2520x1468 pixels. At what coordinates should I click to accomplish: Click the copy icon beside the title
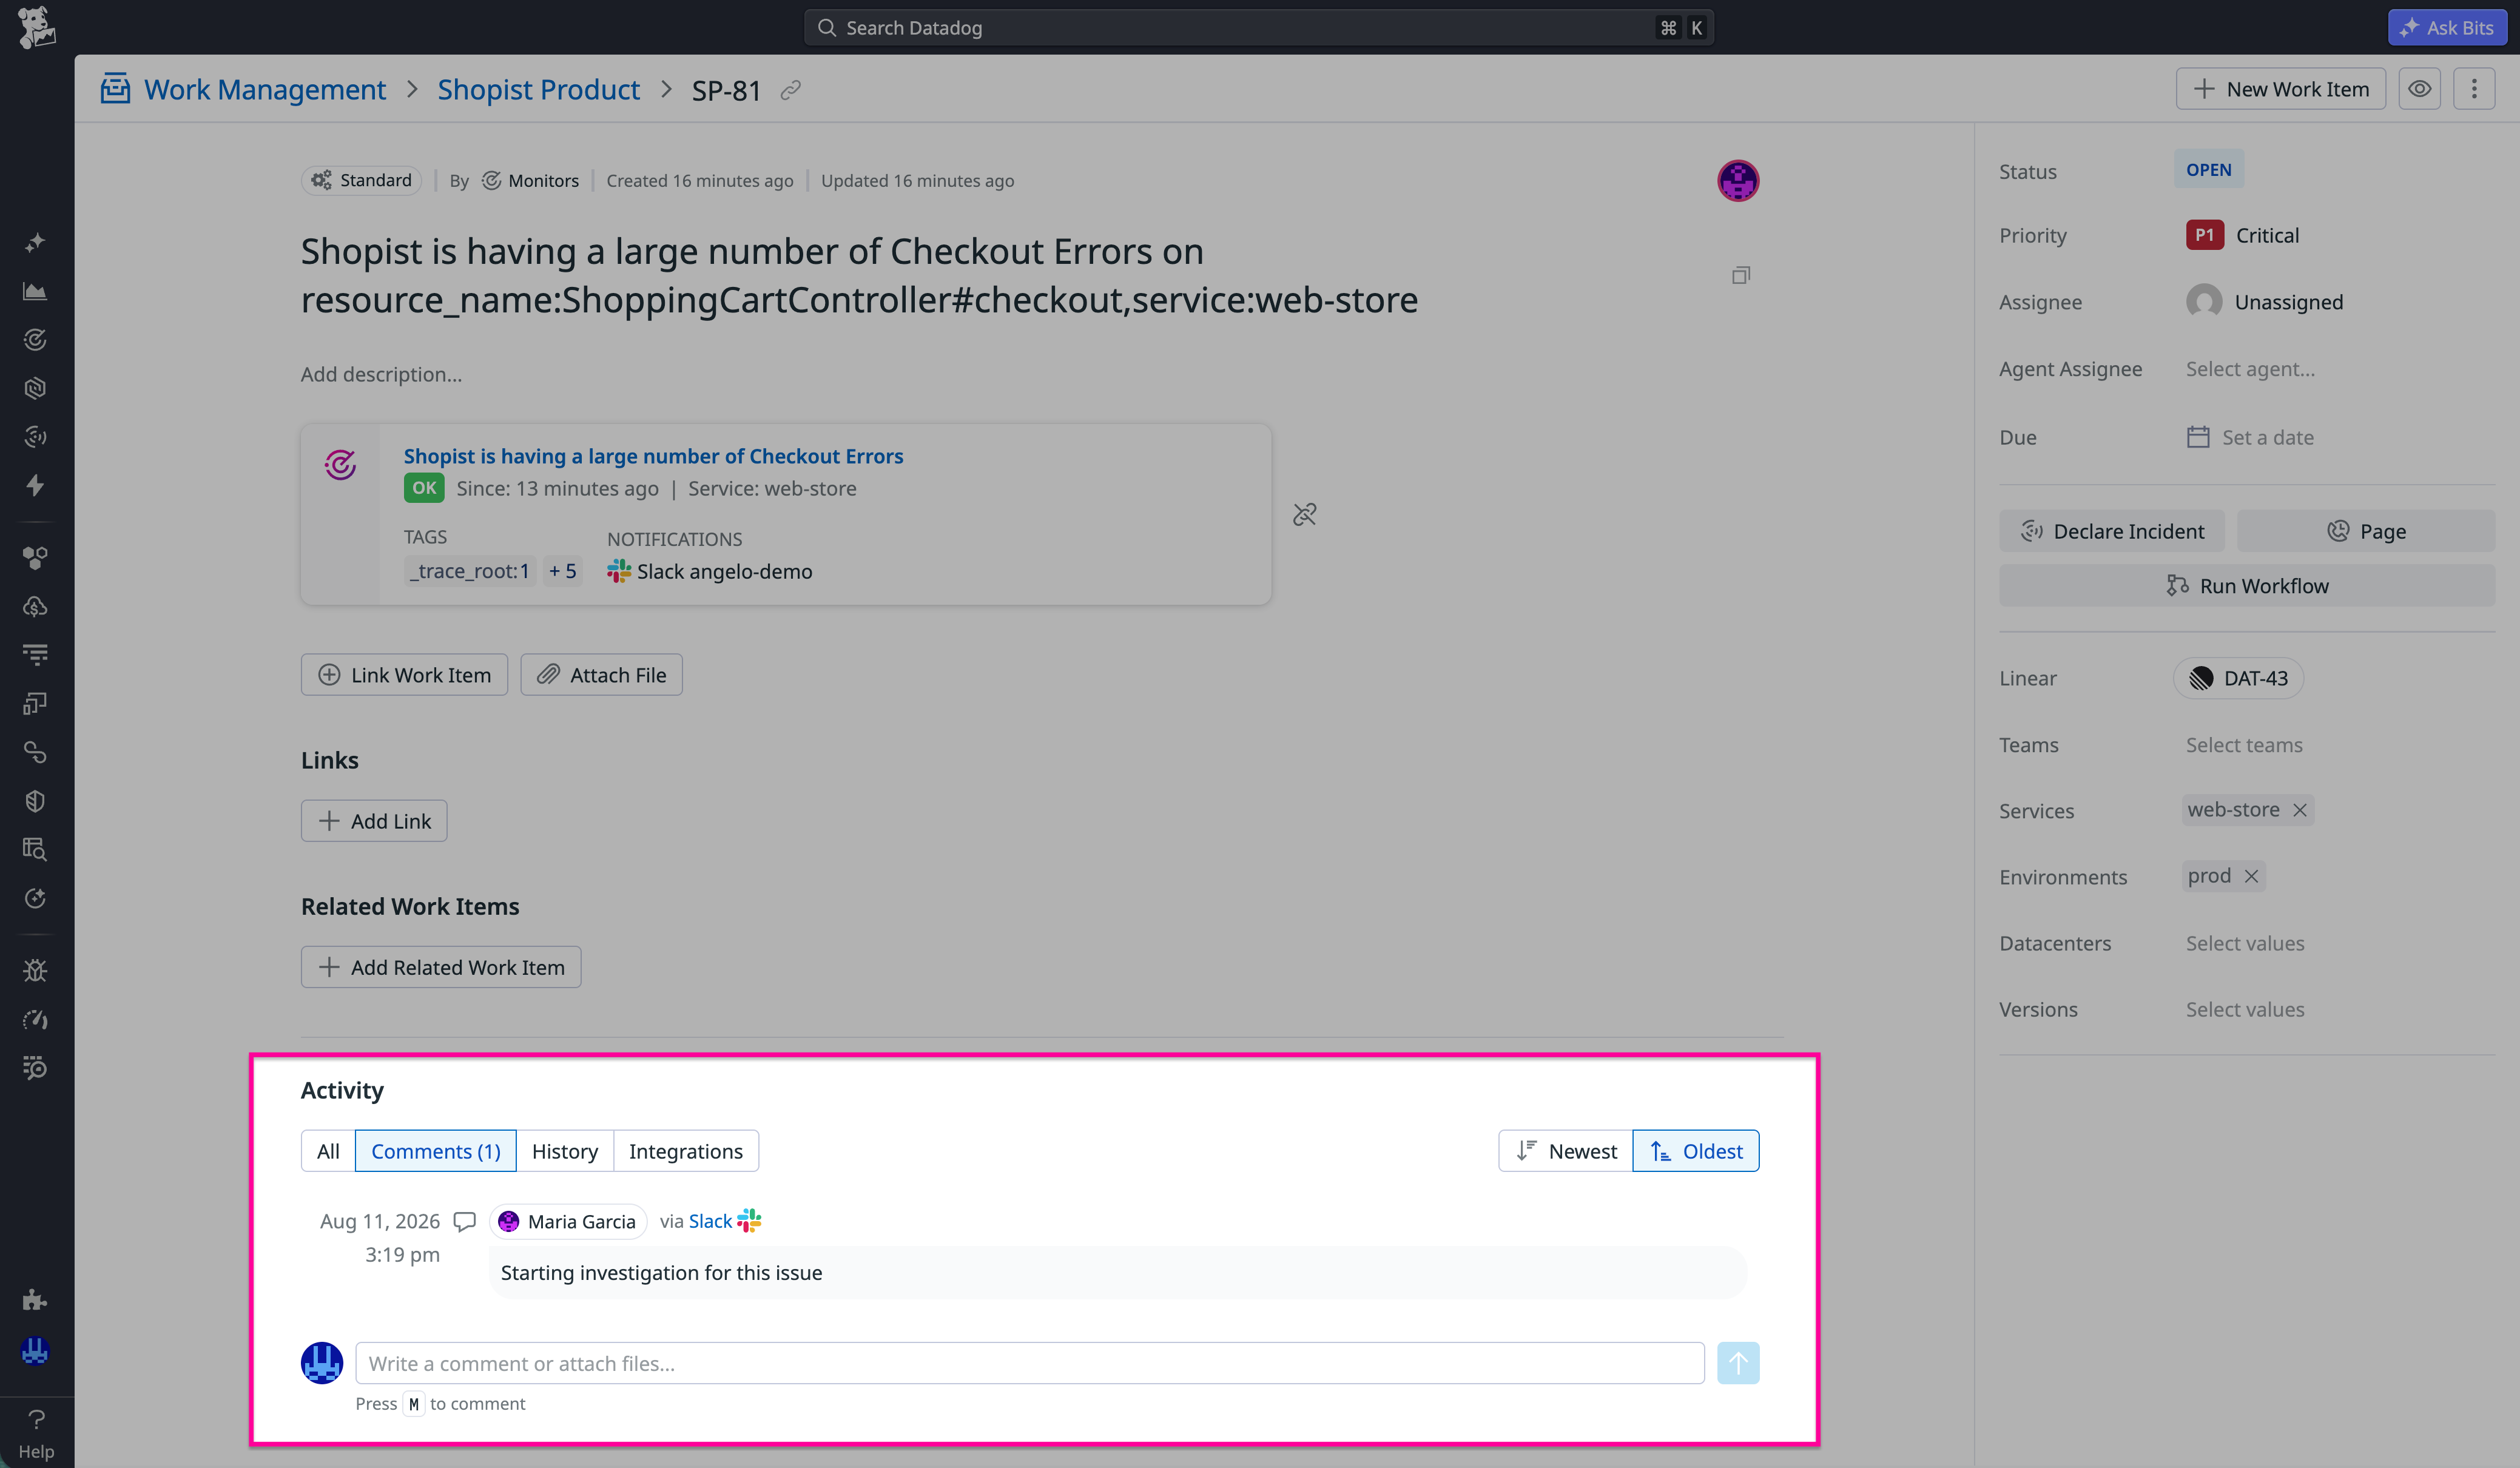click(x=1741, y=275)
